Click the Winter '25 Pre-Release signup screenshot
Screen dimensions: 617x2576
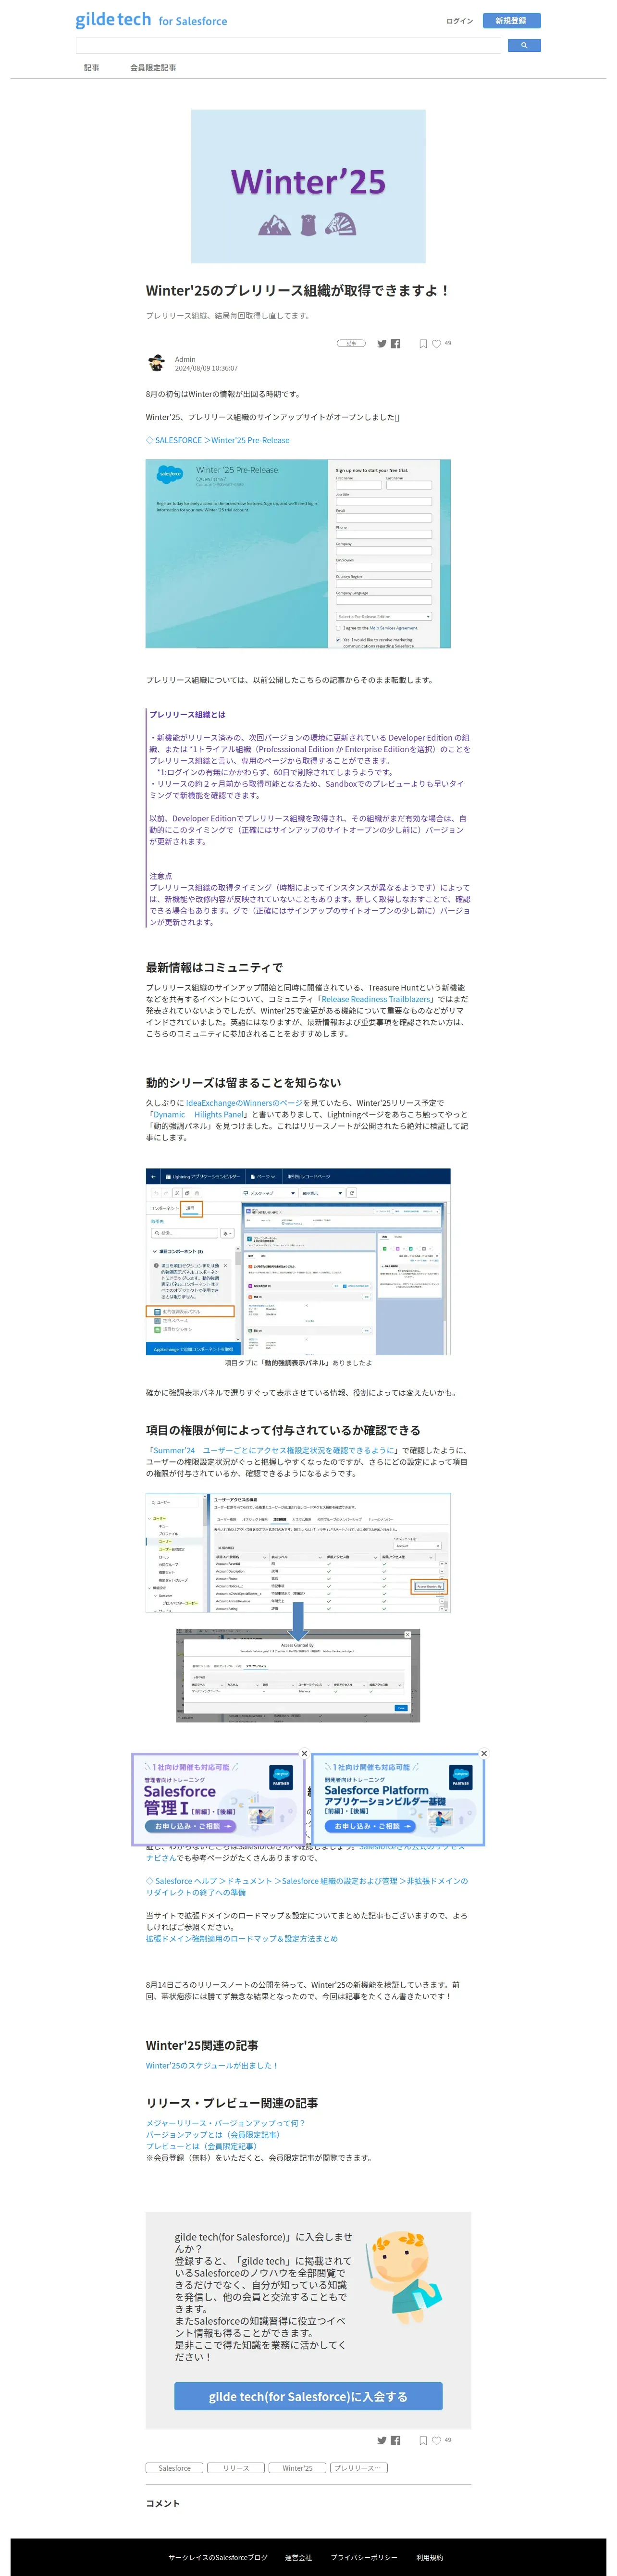(298, 554)
